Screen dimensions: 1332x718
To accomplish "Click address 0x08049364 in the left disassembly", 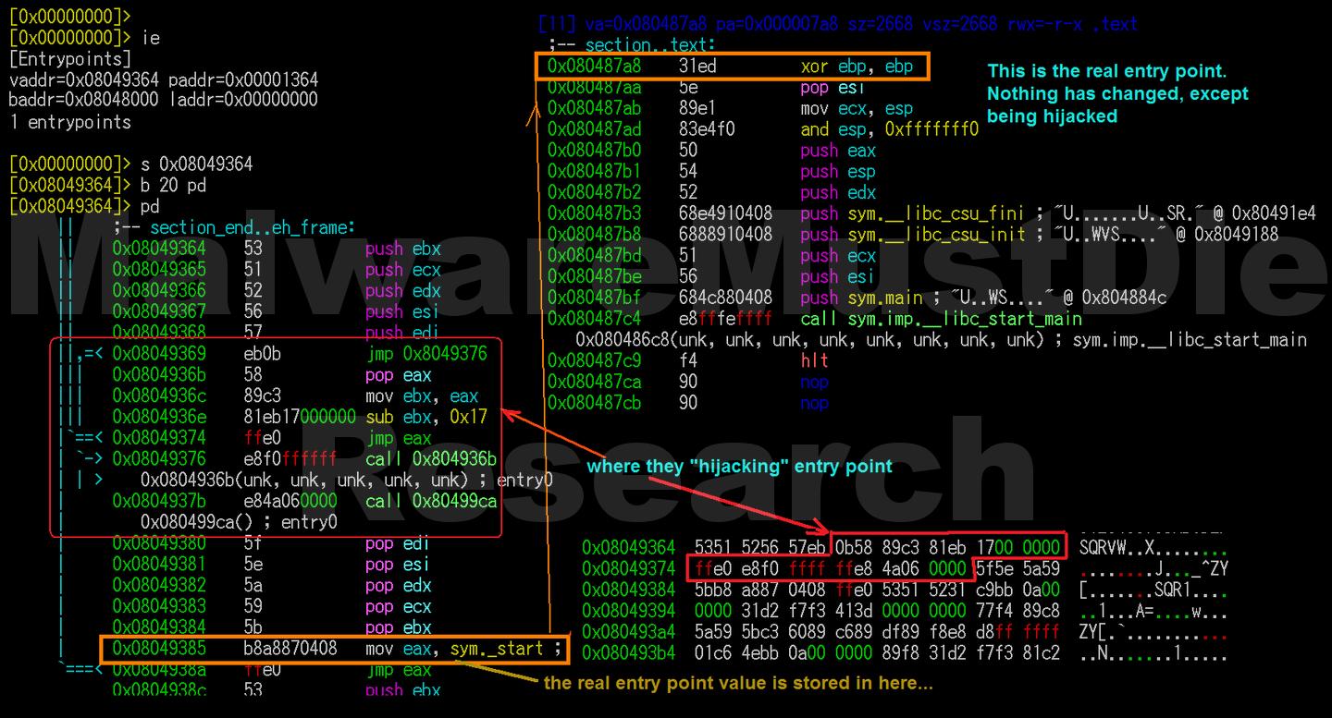I will (x=159, y=249).
